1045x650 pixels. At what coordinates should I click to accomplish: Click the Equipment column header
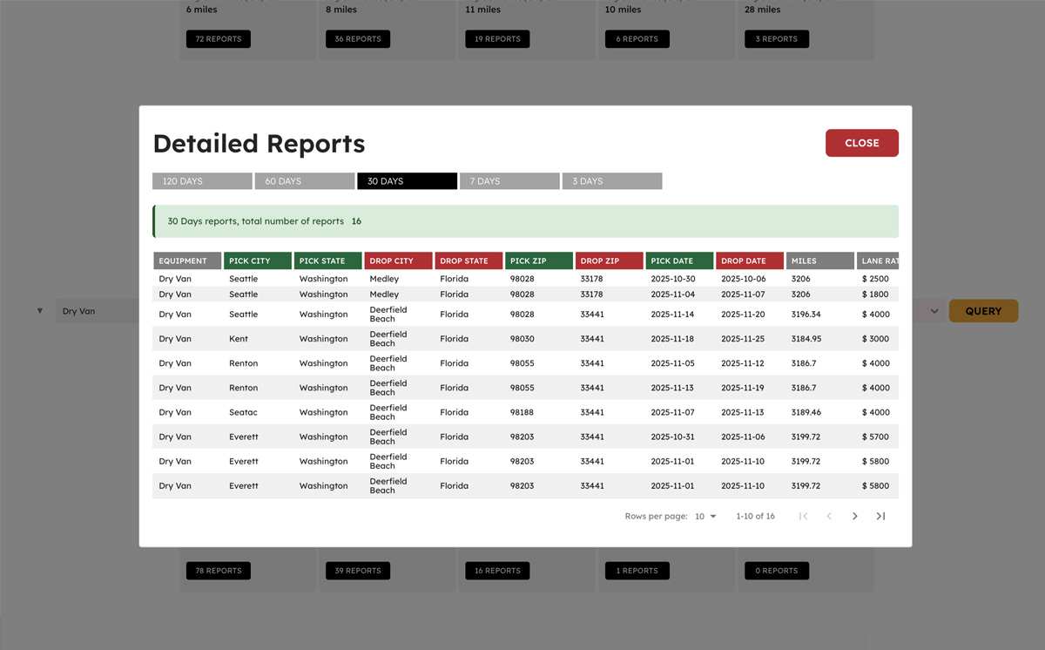pyautogui.click(x=186, y=261)
